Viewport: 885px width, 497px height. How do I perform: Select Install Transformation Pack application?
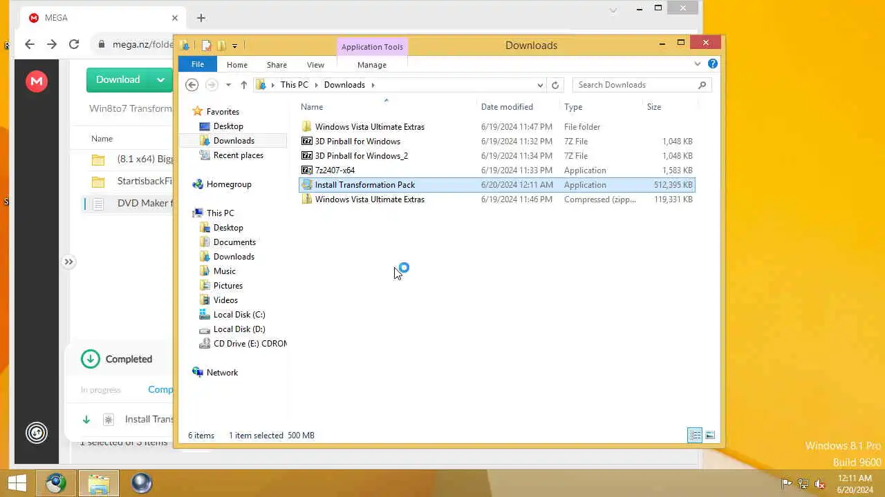point(496,185)
